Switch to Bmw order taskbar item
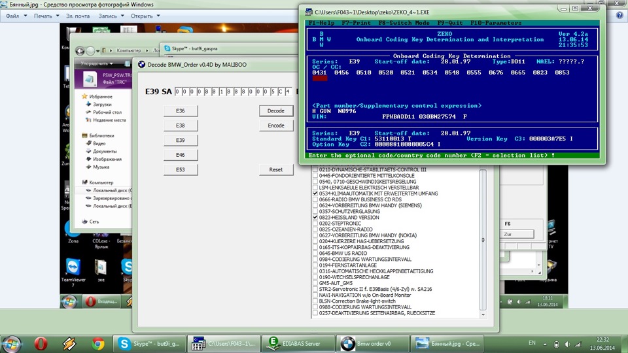The image size is (628, 353). pos(373,343)
